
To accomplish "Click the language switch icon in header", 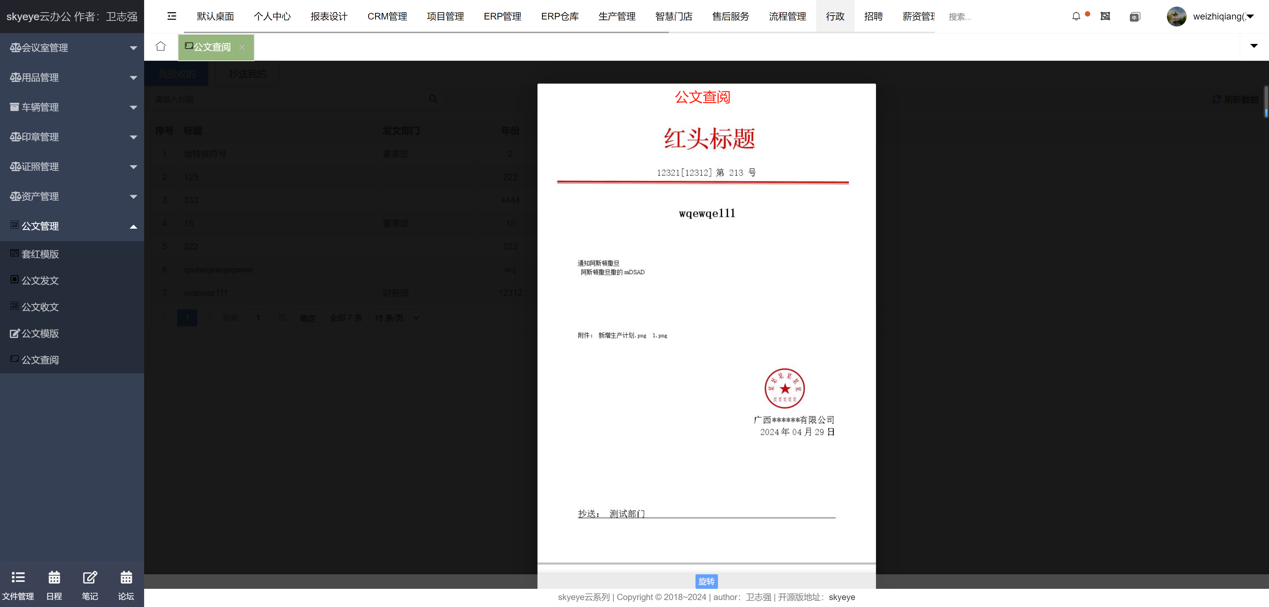I will click(1134, 17).
